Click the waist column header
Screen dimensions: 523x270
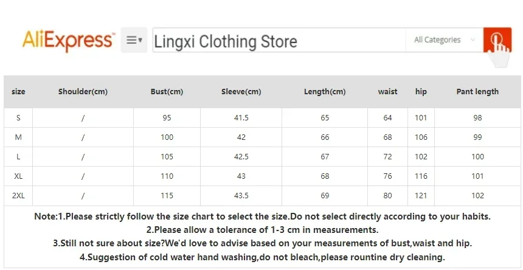(387, 92)
